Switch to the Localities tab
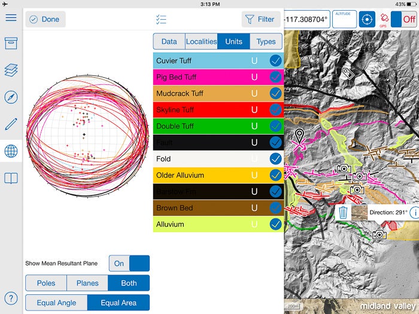The width and height of the screenshot is (419, 314). tap(201, 41)
